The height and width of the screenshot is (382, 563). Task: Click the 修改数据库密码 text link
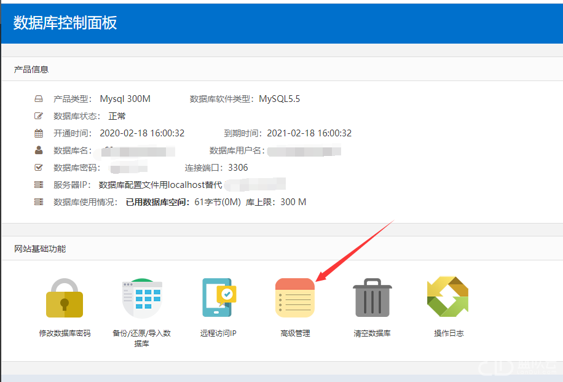pos(65,333)
